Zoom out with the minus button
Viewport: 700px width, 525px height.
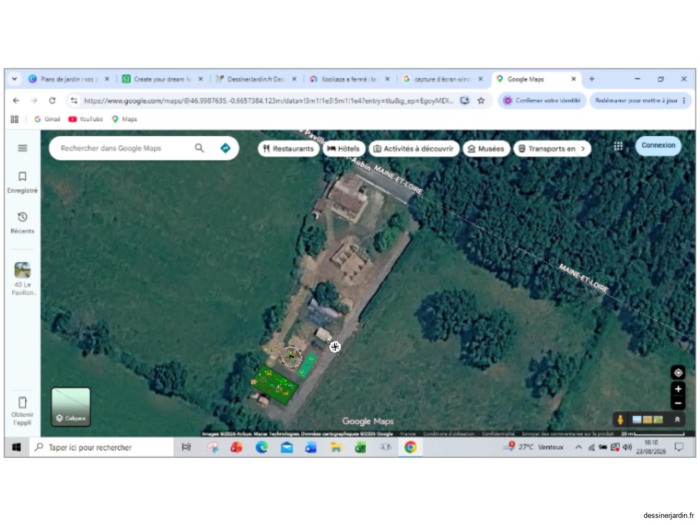pyautogui.click(x=678, y=403)
